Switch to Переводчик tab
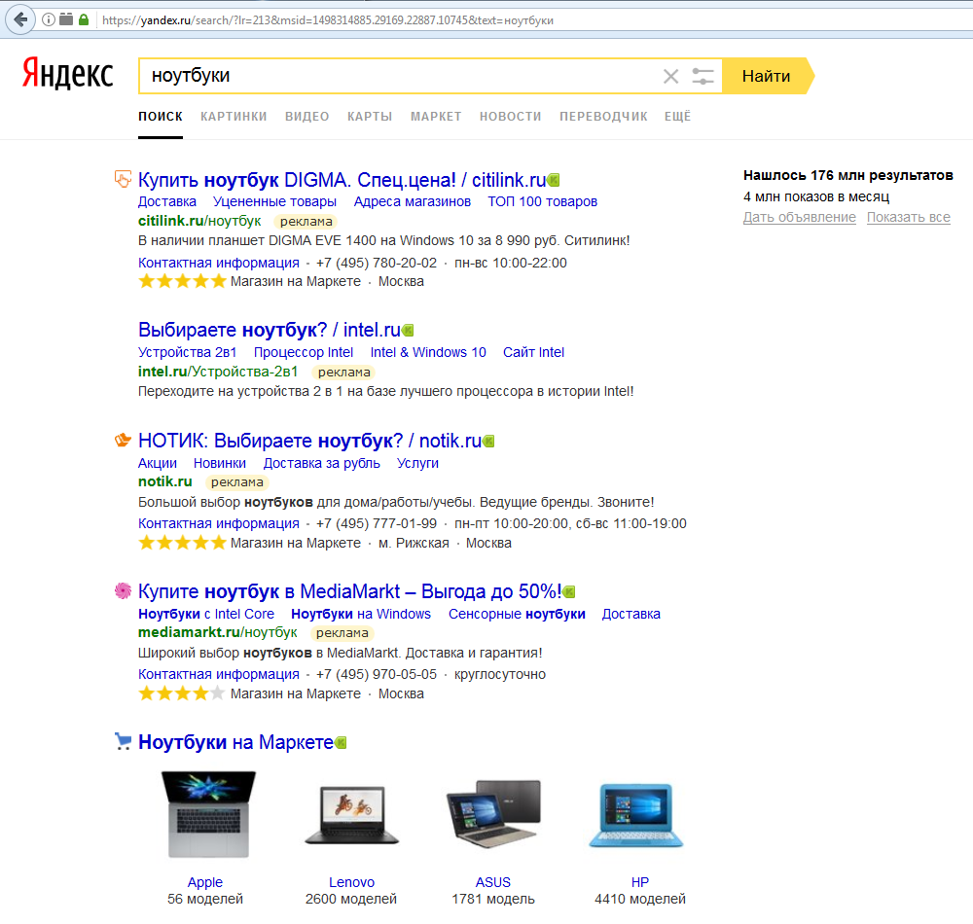The image size is (973, 924). [603, 117]
